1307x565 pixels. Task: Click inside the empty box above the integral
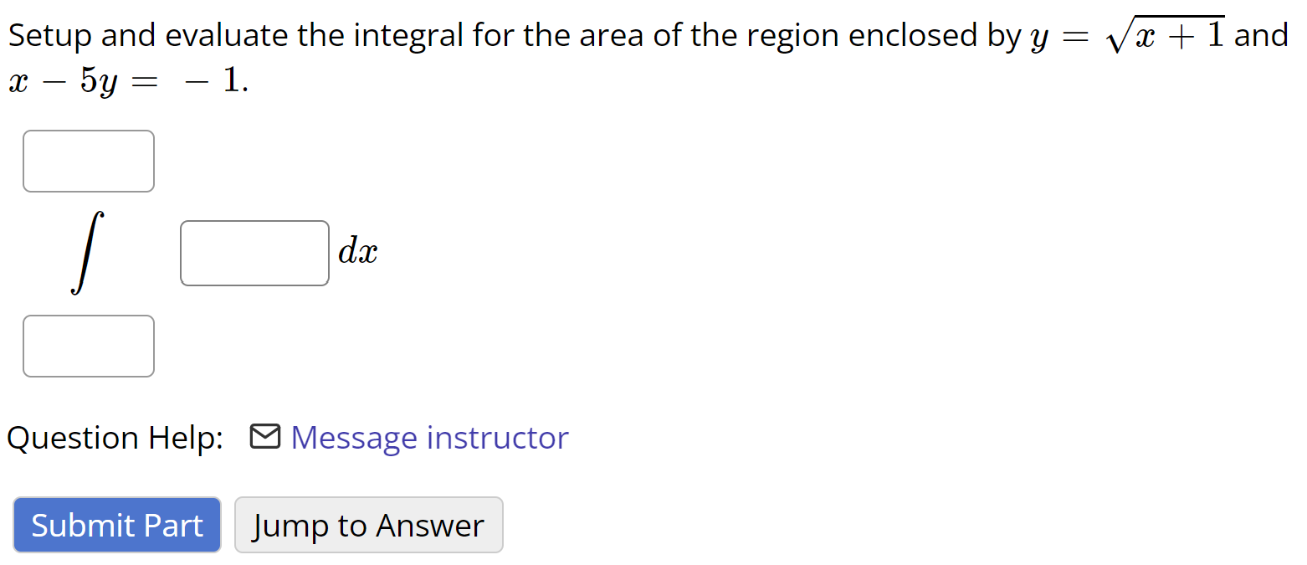pyautogui.click(x=88, y=161)
